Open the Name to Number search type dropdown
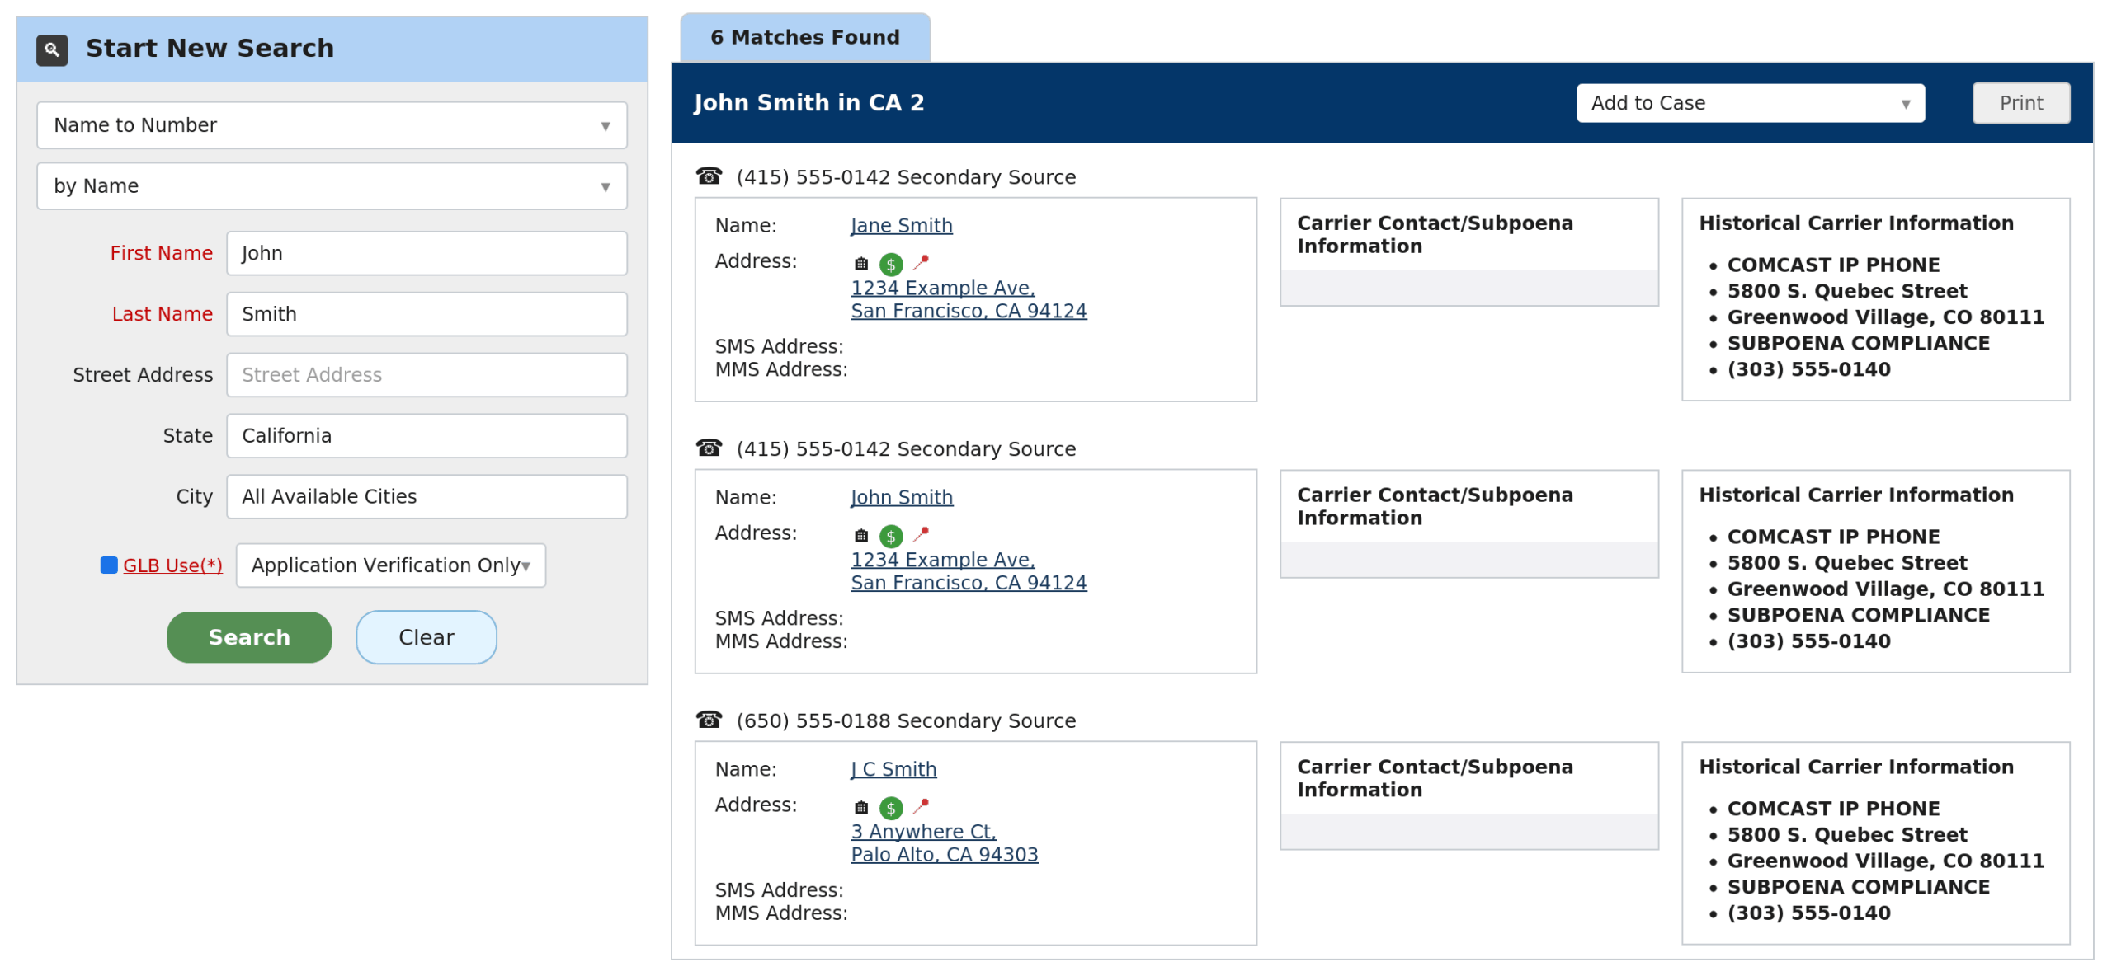The height and width of the screenshot is (976, 2112). pos(331,125)
